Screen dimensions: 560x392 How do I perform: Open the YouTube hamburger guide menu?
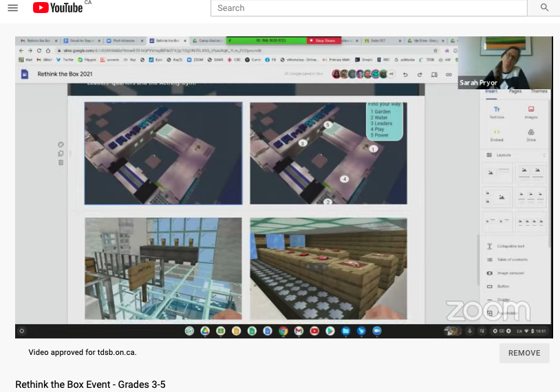coord(13,8)
